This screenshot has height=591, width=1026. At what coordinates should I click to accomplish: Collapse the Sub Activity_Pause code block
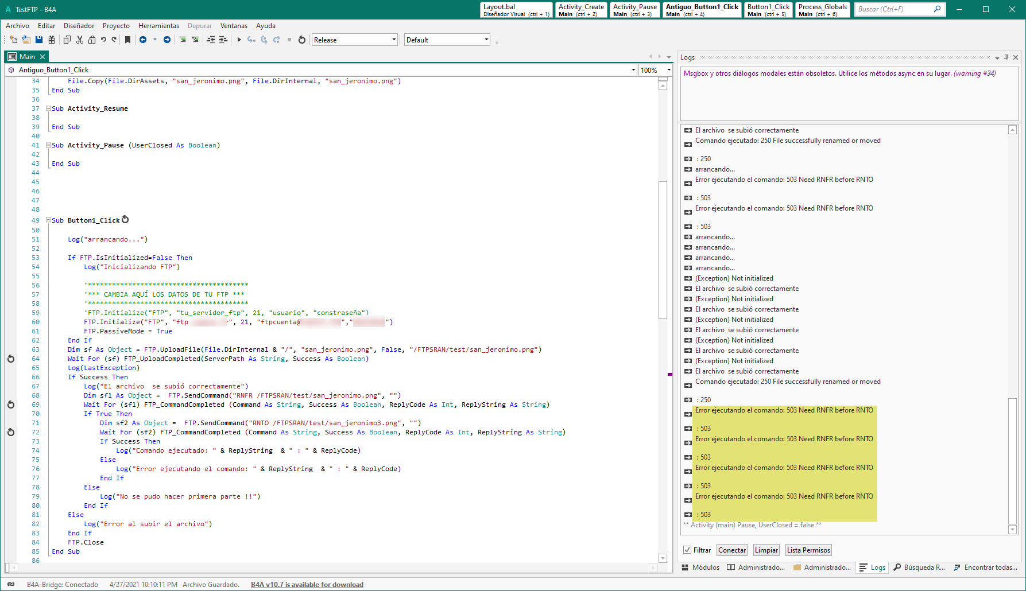tap(49, 145)
